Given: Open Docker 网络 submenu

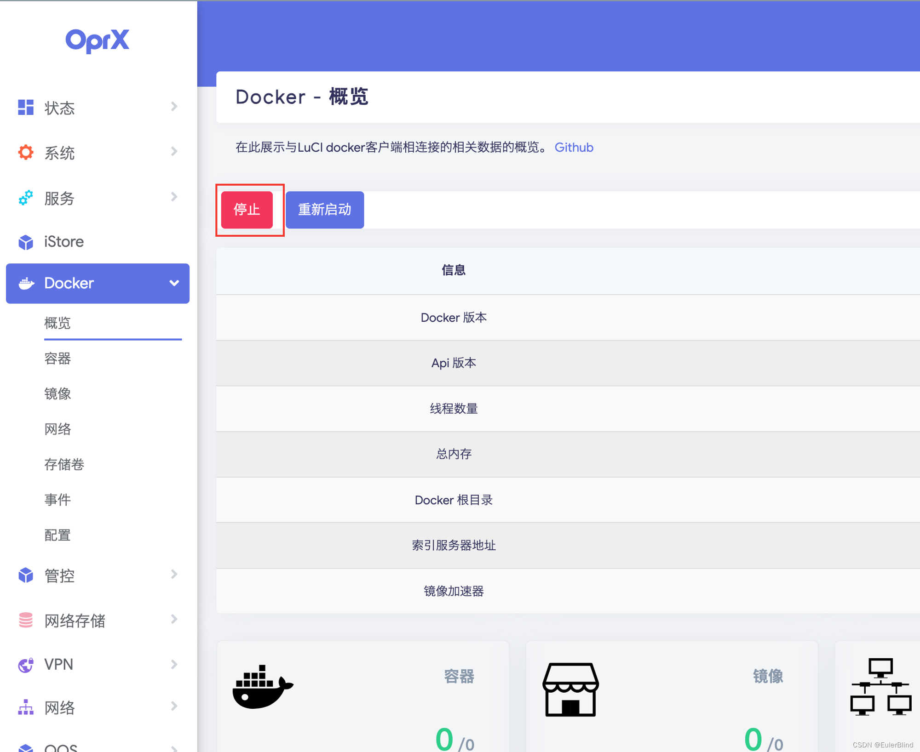Looking at the screenshot, I should [x=57, y=429].
